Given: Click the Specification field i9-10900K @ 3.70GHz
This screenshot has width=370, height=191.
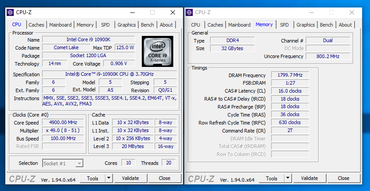Looking at the screenshot, I should coord(109,74).
